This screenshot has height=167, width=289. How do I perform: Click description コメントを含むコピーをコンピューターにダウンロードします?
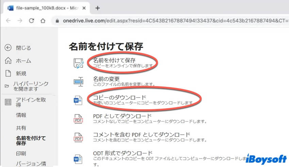(150, 140)
